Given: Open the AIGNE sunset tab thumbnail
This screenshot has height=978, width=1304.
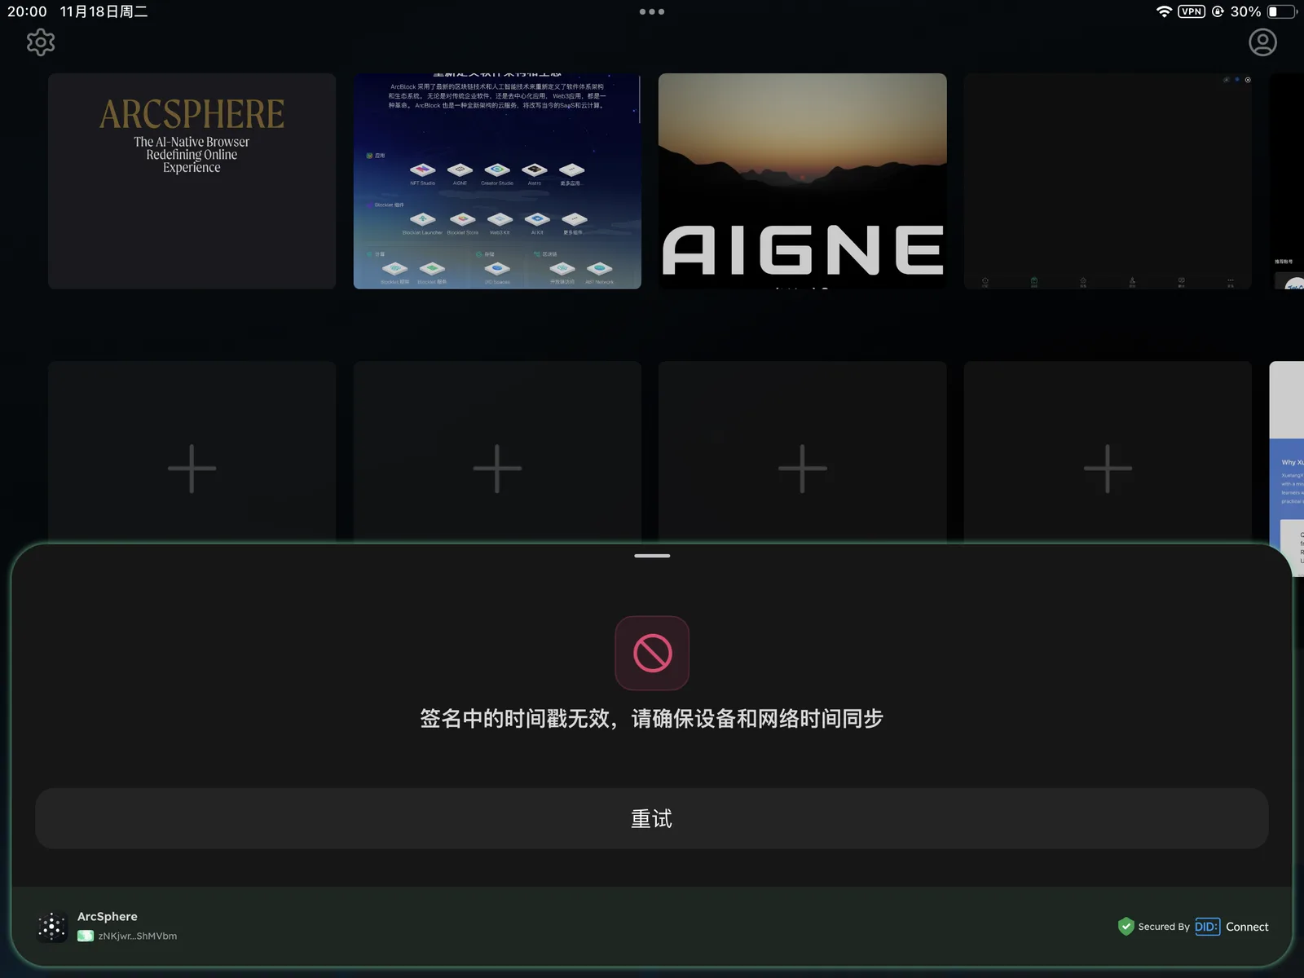Looking at the screenshot, I should point(803,181).
